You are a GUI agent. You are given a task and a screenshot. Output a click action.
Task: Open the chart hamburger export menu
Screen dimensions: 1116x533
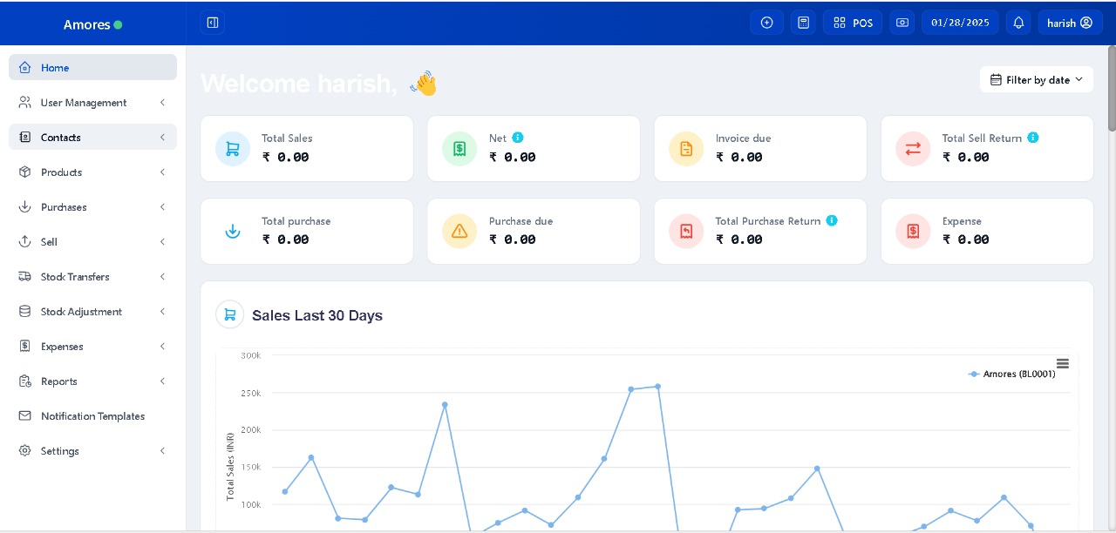[1062, 363]
